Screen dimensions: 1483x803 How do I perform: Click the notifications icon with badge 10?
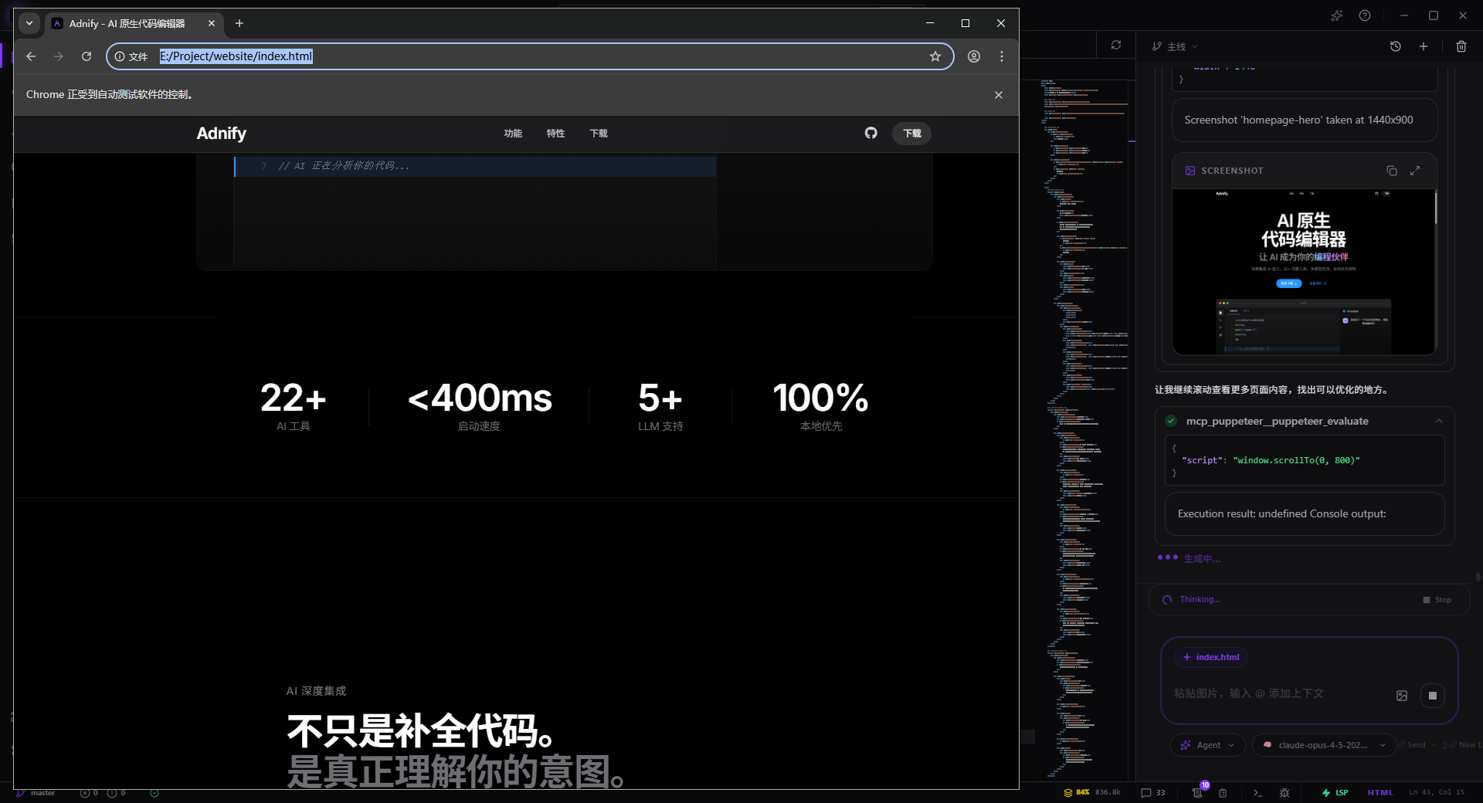click(1196, 793)
